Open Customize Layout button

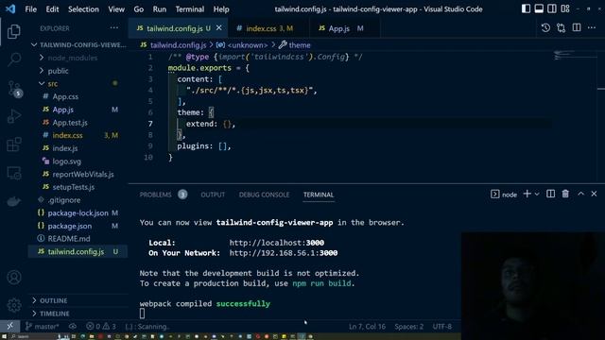click(565, 8)
